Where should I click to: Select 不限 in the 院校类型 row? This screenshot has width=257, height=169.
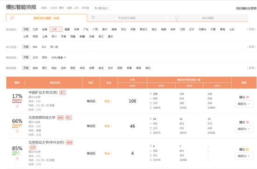[x=26, y=68]
